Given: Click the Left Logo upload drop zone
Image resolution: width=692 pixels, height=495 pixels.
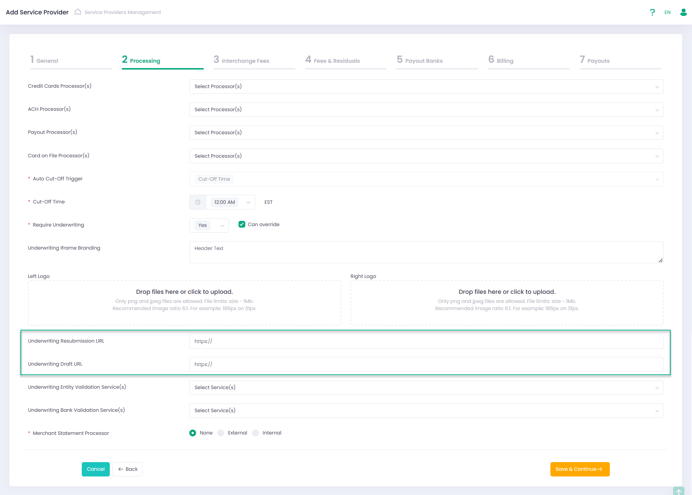Looking at the screenshot, I should tap(184, 303).
